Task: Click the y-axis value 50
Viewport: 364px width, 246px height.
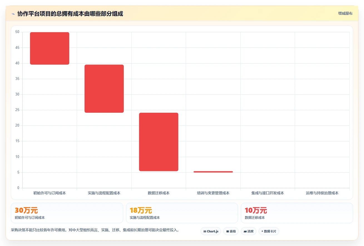Action: point(17,32)
